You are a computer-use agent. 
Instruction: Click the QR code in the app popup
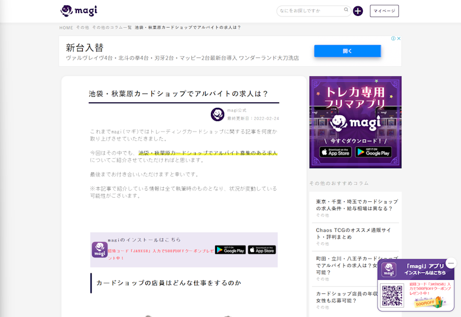[392, 296]
